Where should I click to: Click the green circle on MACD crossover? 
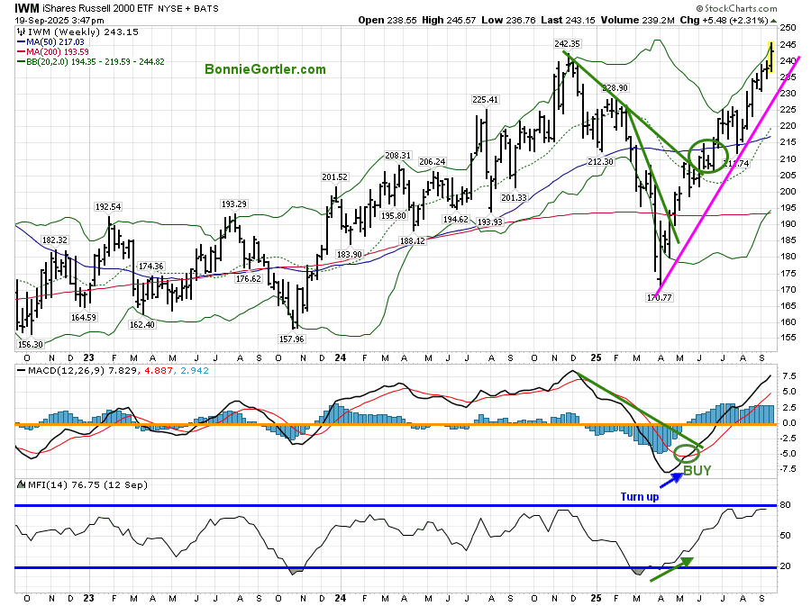[687, 453]
